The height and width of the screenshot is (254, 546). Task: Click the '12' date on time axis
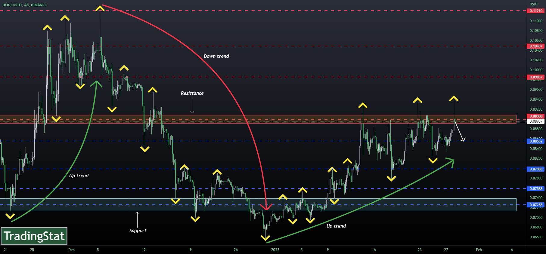tap(144, 250)
